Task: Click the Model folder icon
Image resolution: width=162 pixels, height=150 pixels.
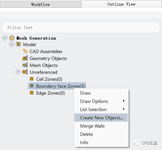Action: (x=18, y=44)
